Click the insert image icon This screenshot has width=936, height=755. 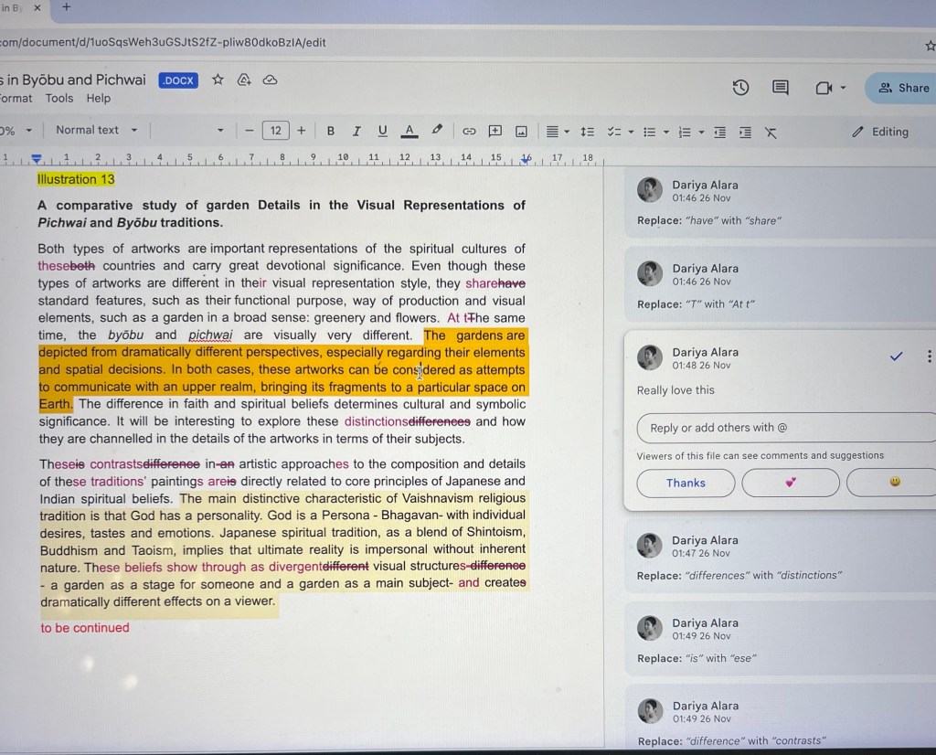click(521, 131)
